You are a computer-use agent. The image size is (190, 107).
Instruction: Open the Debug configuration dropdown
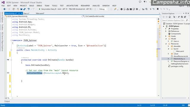[x=107, y=9]
